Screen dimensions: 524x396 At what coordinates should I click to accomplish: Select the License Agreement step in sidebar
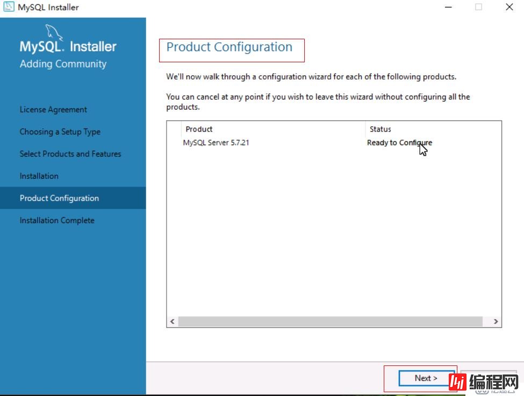point(53,109)
